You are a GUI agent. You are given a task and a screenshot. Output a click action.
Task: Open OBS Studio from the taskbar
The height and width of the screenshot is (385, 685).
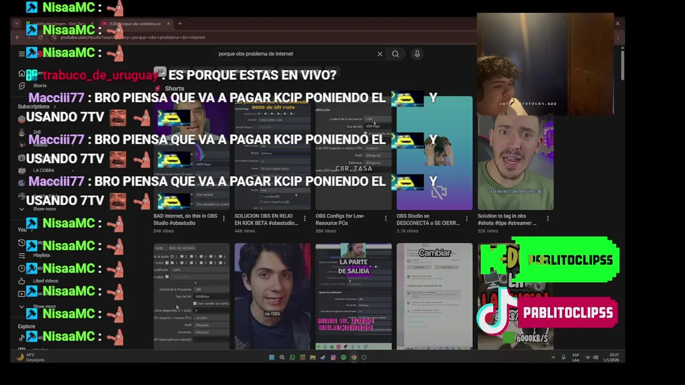pyautogui.click(x=364, y=357)
